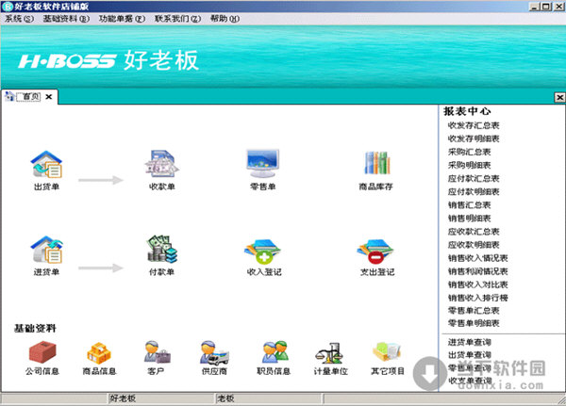The width and height of the screenshot is (566, 406).
Task: Open the 付款单 payment cash icon
Action: [161, 249]
